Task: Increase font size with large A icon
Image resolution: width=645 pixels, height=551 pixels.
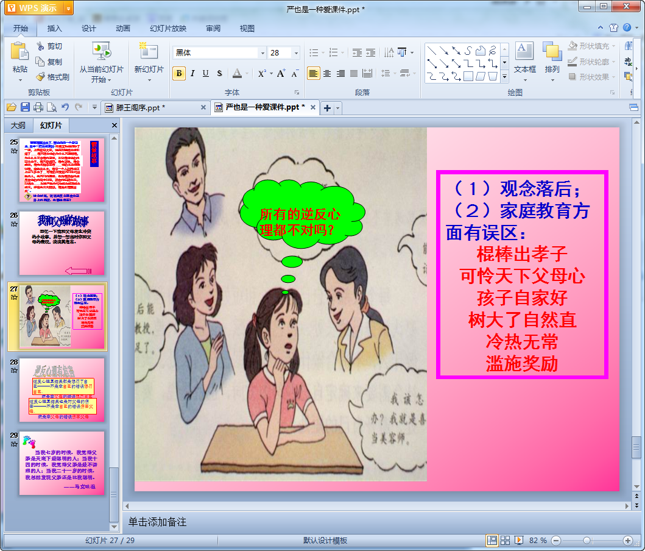Action: (x=281, y=74)
